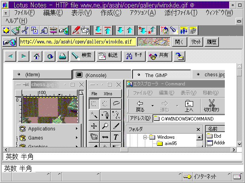Screen dimensions: 245x183
Task: Collapse the Windows folder tree node in Explorer
Action: click(x=145, y=137)
